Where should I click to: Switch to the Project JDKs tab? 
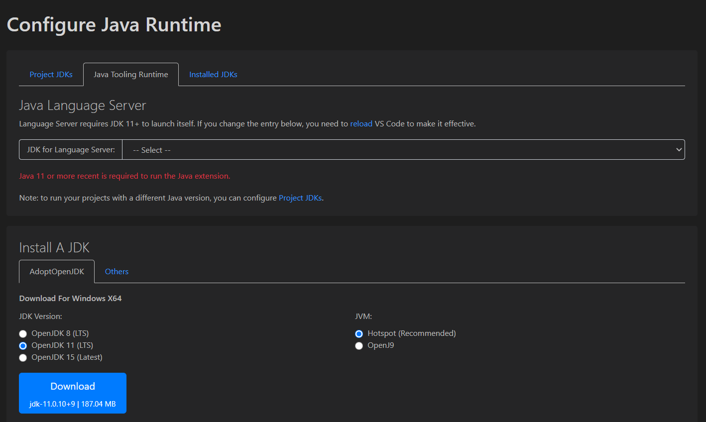pyautogui.click(x=51, y=75)
